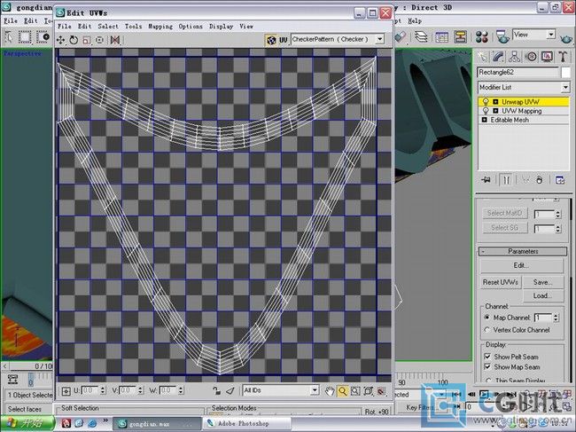
Task: Switch to the Create command panel tab
Action: coord(482,57)
